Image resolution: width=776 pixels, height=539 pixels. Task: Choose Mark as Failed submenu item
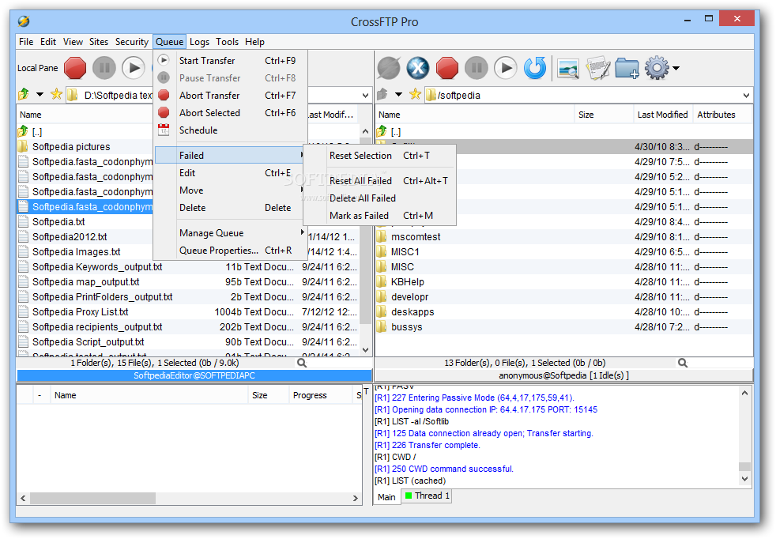coord(379,215)
